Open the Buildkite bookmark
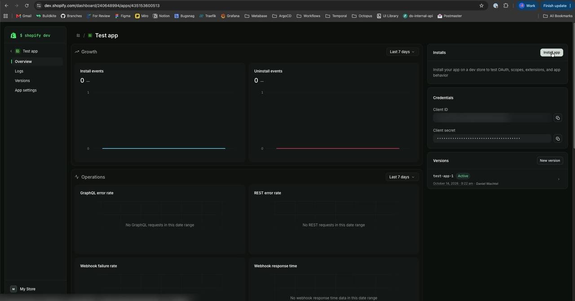The width and height of the screenshot is (575, 301). coord(46,16)
